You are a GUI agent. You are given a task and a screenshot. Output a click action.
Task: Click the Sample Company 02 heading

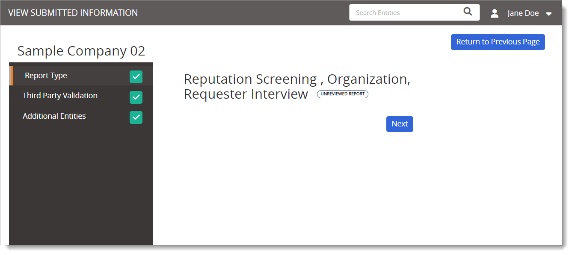click(x=81, y=51)
